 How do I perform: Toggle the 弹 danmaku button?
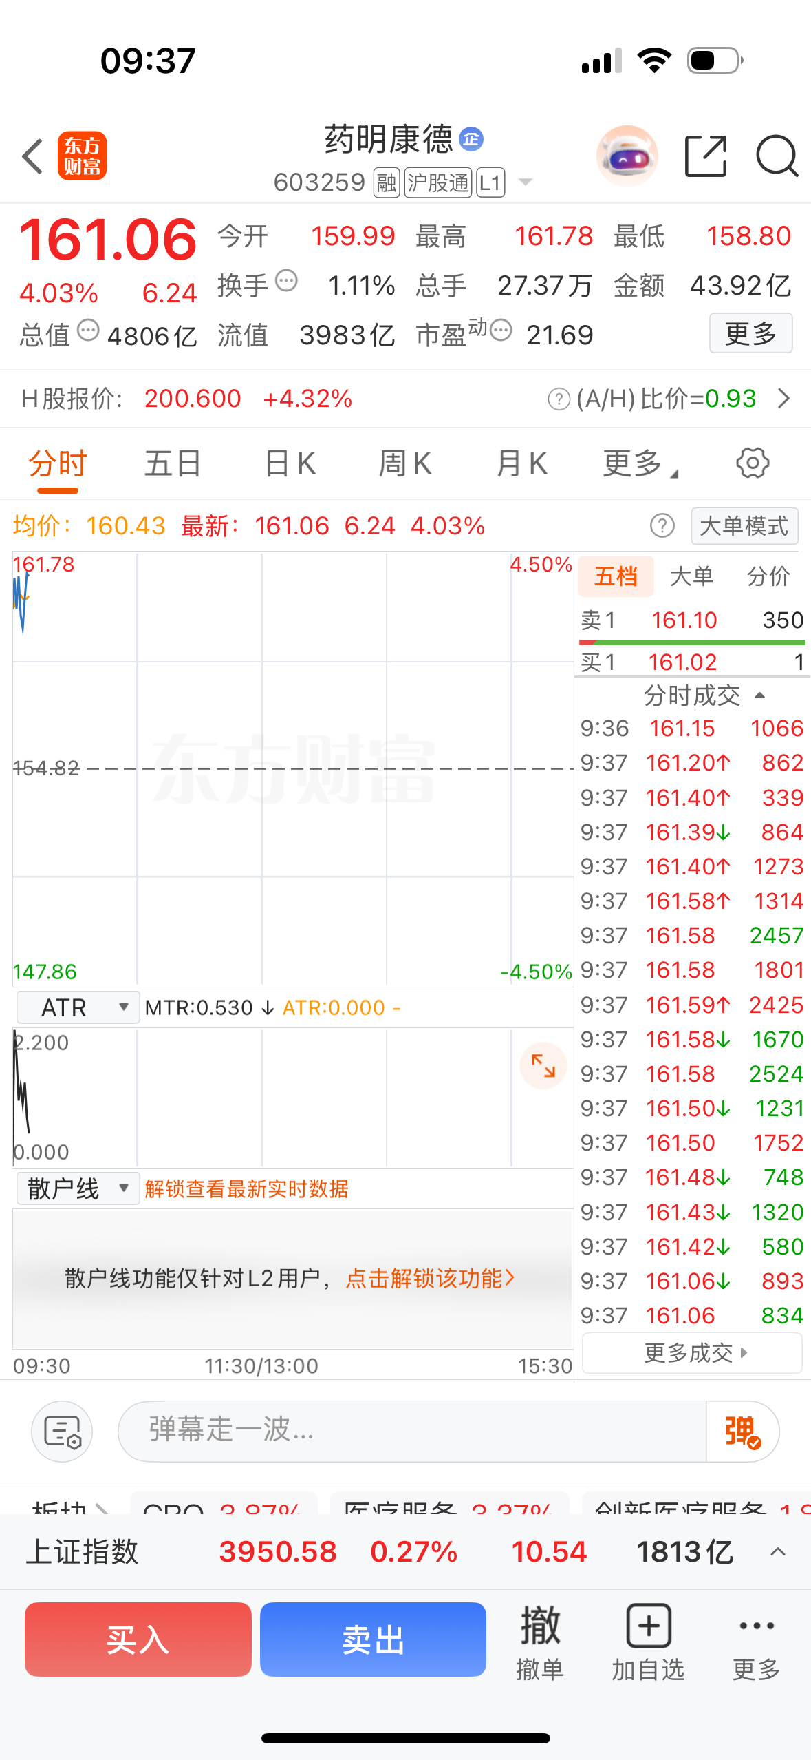pos(742,1432)
